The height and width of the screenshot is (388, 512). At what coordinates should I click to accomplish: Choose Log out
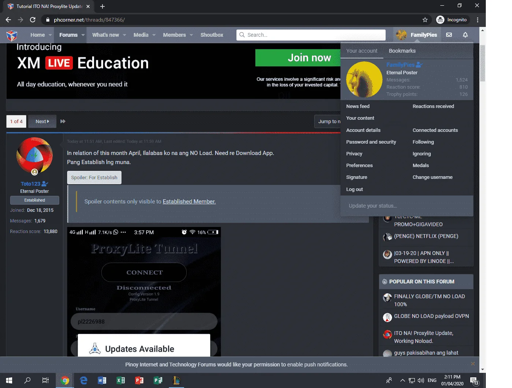pos(354,189)
